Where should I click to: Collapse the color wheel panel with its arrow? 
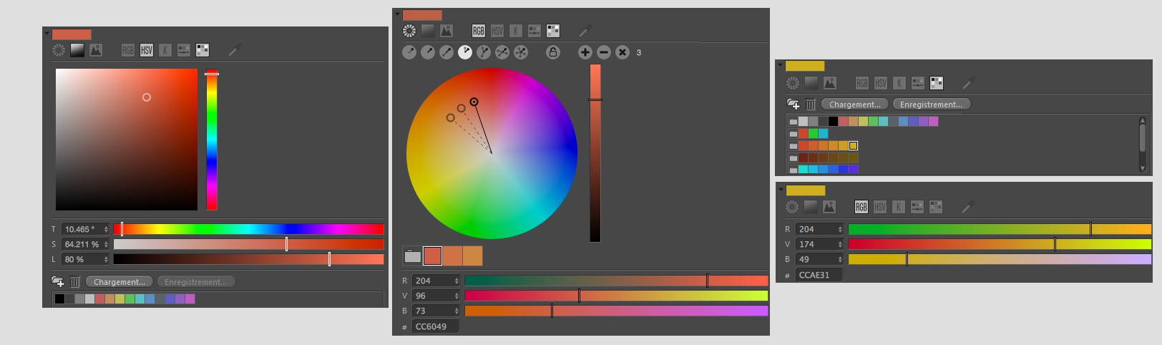[396, 15]
